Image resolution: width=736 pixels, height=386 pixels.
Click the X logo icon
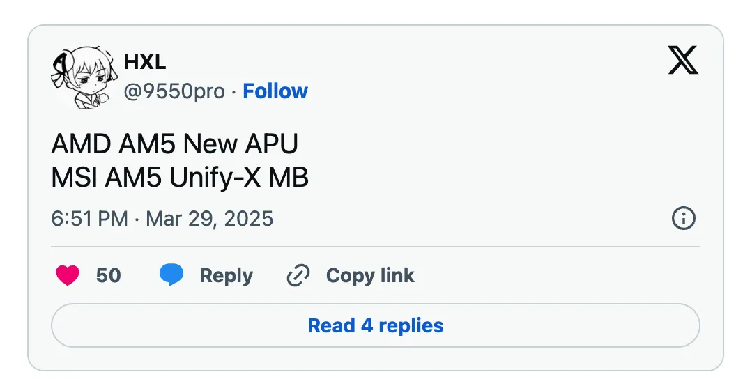[x=682, y=61]
